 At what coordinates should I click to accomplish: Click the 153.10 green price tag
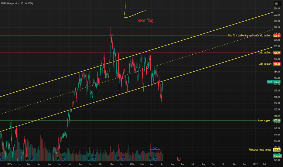click(277, 121)
